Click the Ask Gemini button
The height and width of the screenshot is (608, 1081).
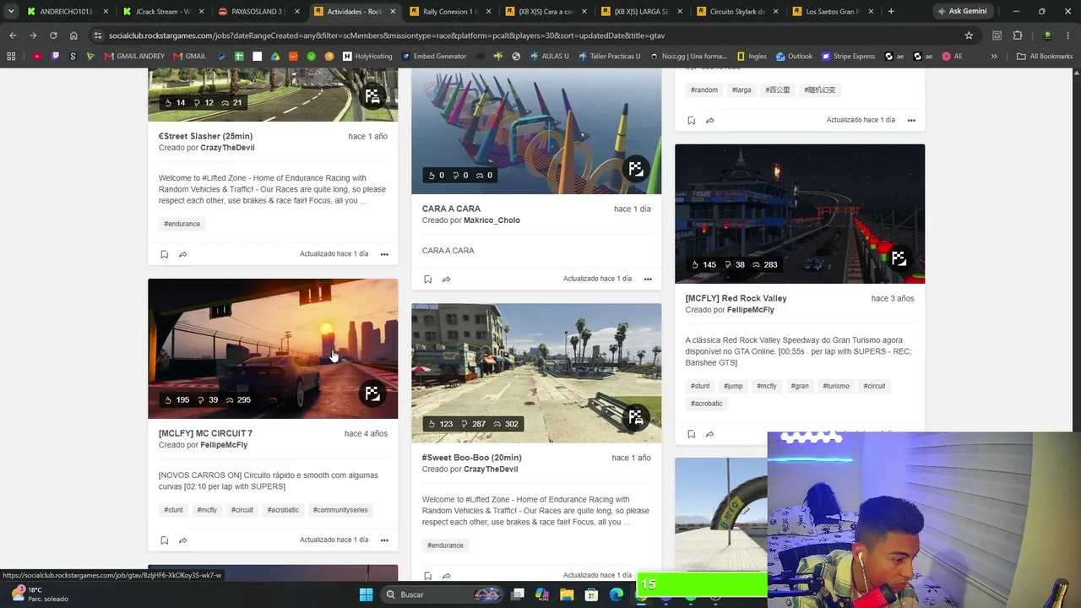(961, 11)
